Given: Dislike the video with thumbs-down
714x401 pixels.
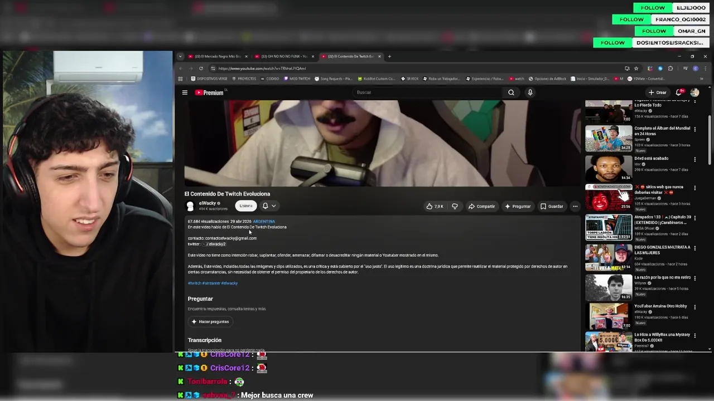Looking at the screenshot, I should coord(455,206).
